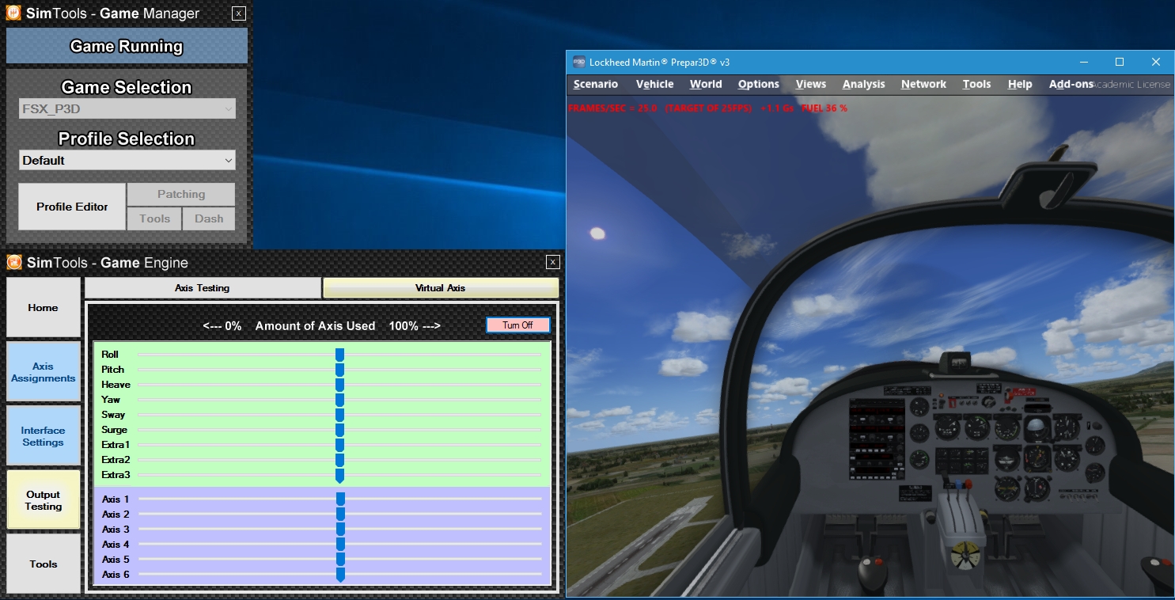Switch to the Virtual Axis tab
This screenshot has width=1175, height=600.
(x=441, y=288)
